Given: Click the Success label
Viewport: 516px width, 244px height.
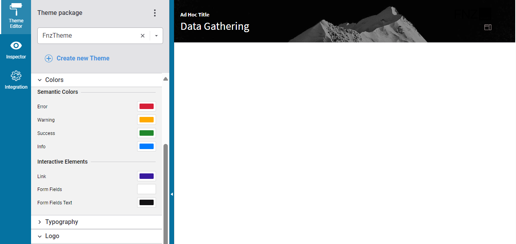Looking at the screenshot, I should click(x=46, y=133).
